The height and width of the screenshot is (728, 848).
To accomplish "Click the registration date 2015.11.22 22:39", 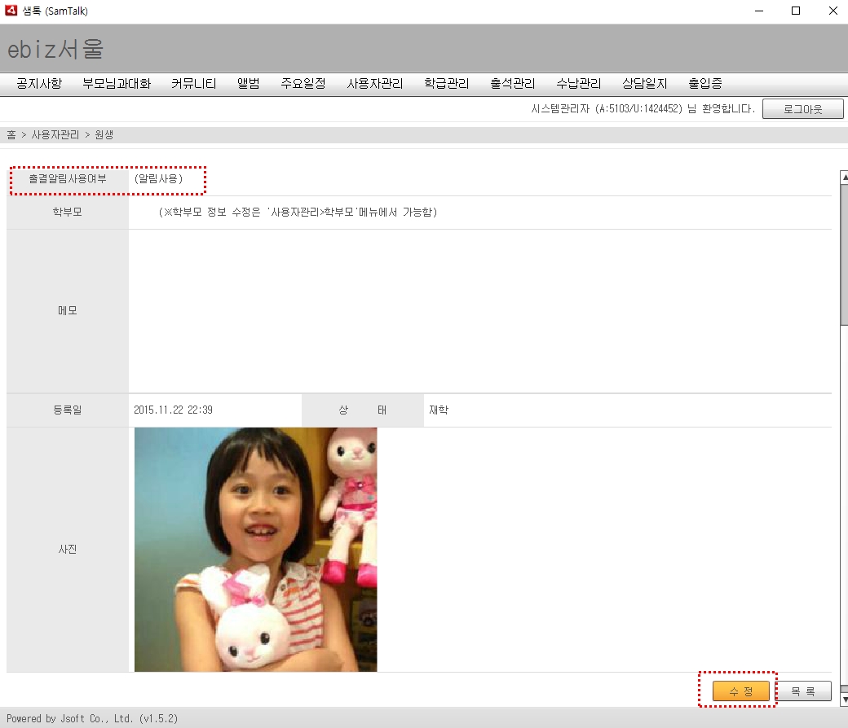I will pyautogui.click(x=173, y=410).
